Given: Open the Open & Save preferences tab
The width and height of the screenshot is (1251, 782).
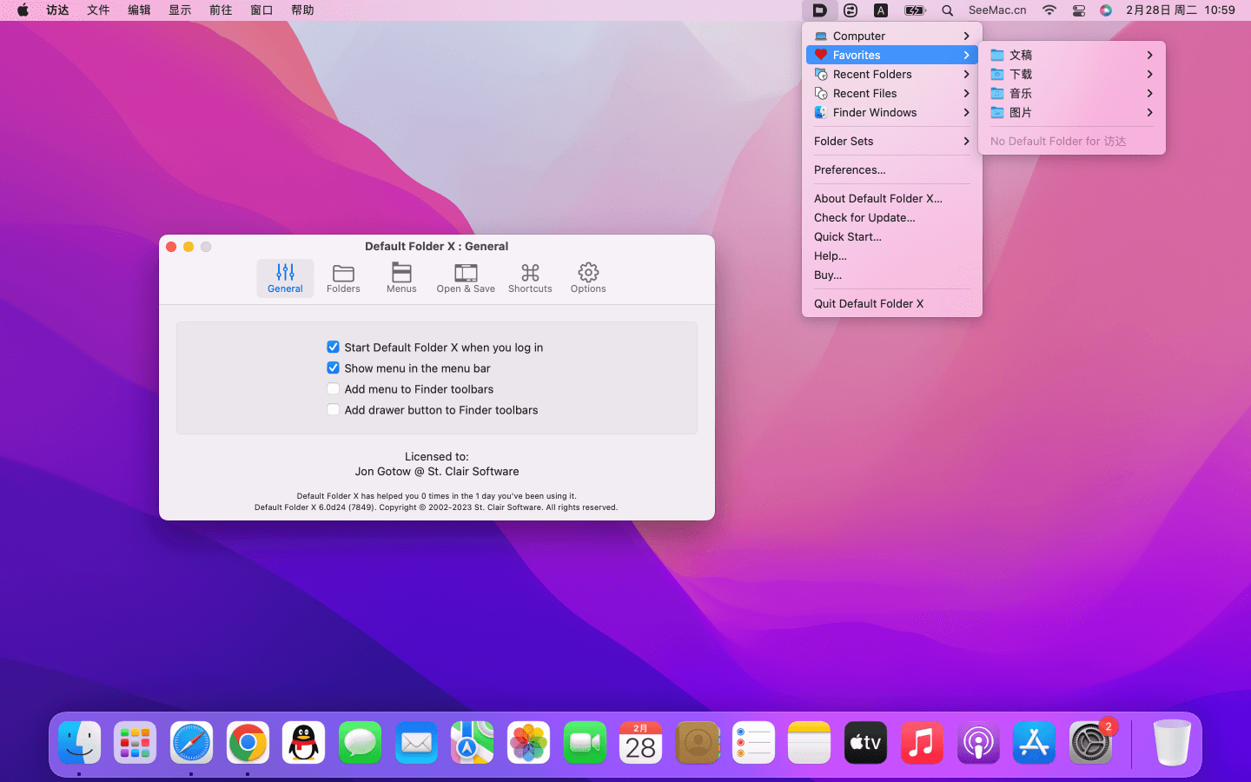Looking at the screenshot, I should 466,278.
